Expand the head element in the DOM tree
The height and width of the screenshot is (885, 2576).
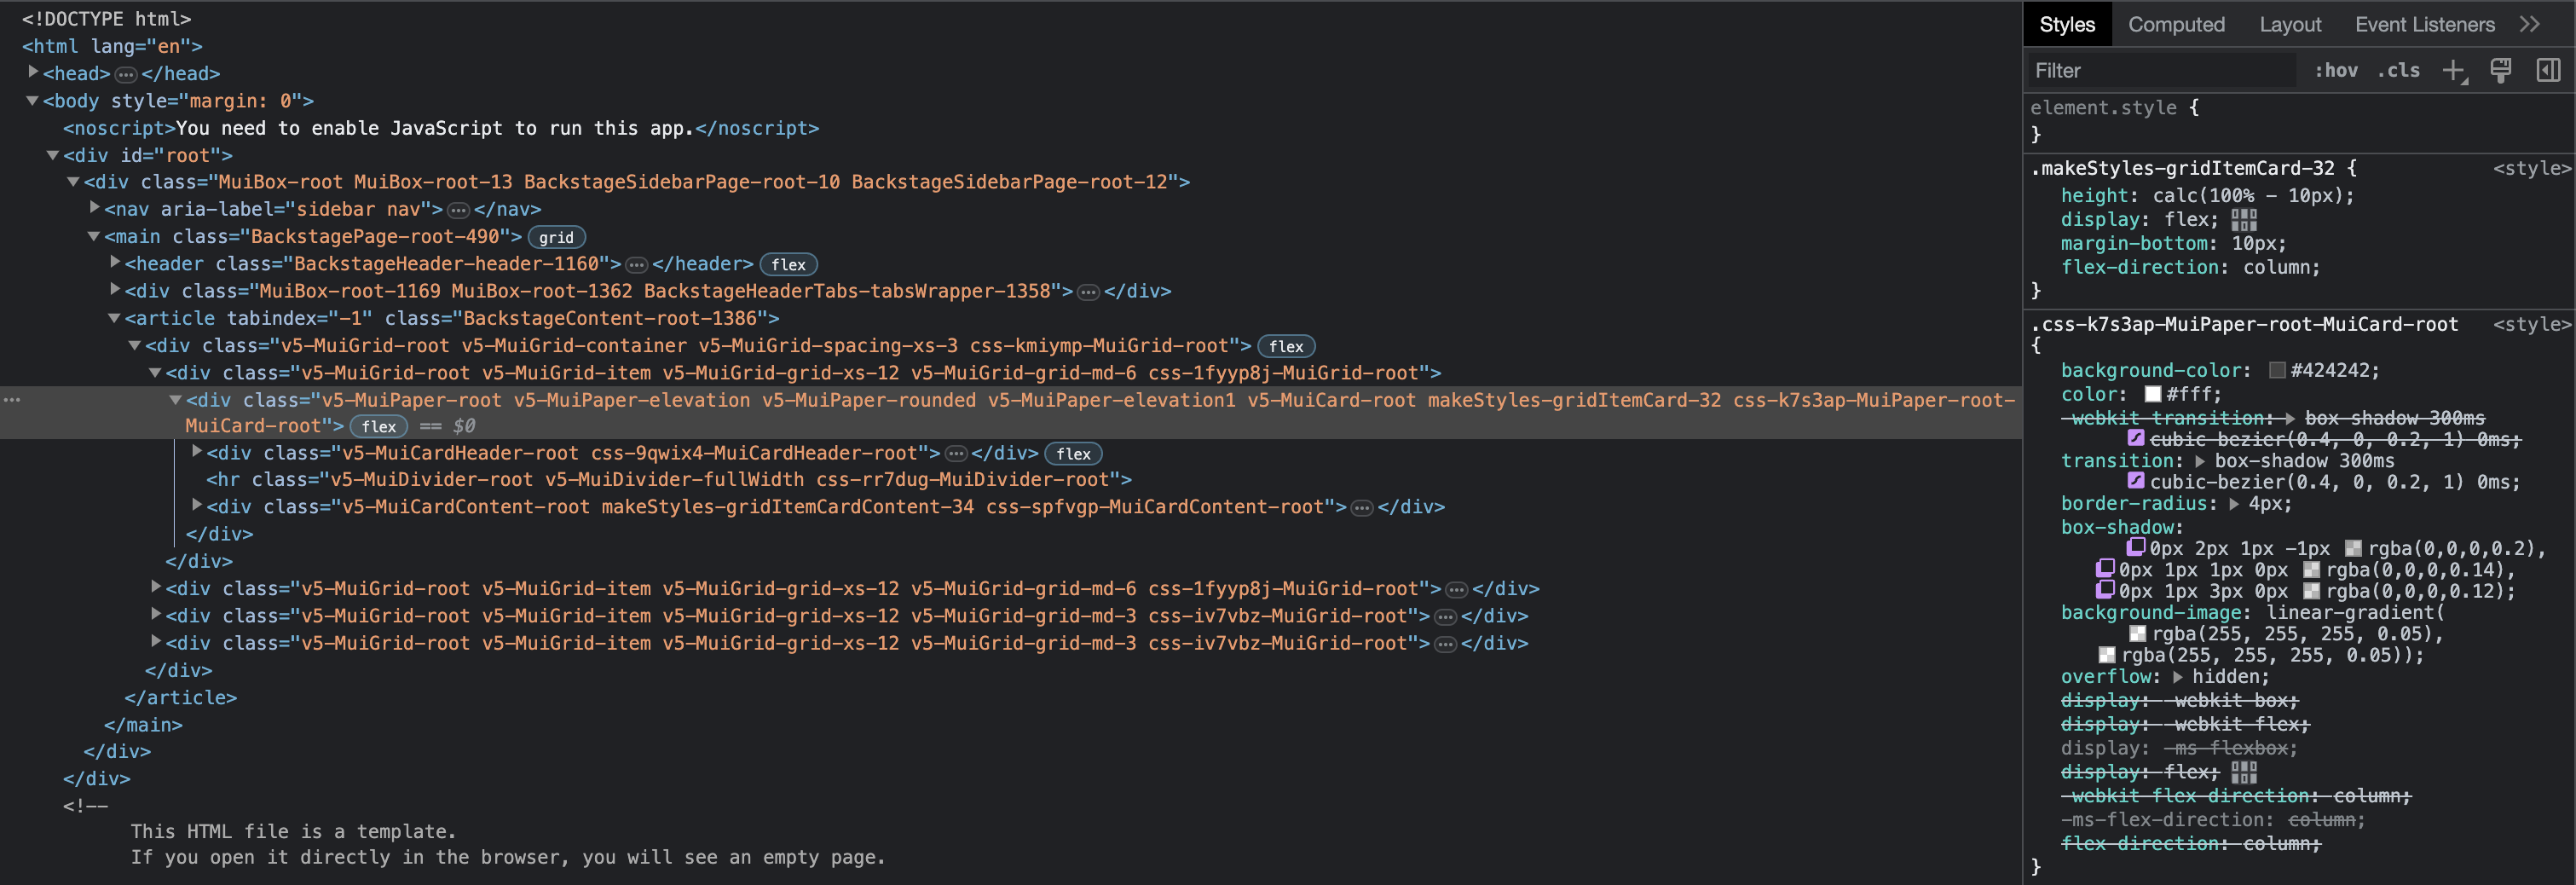[33, 72]
